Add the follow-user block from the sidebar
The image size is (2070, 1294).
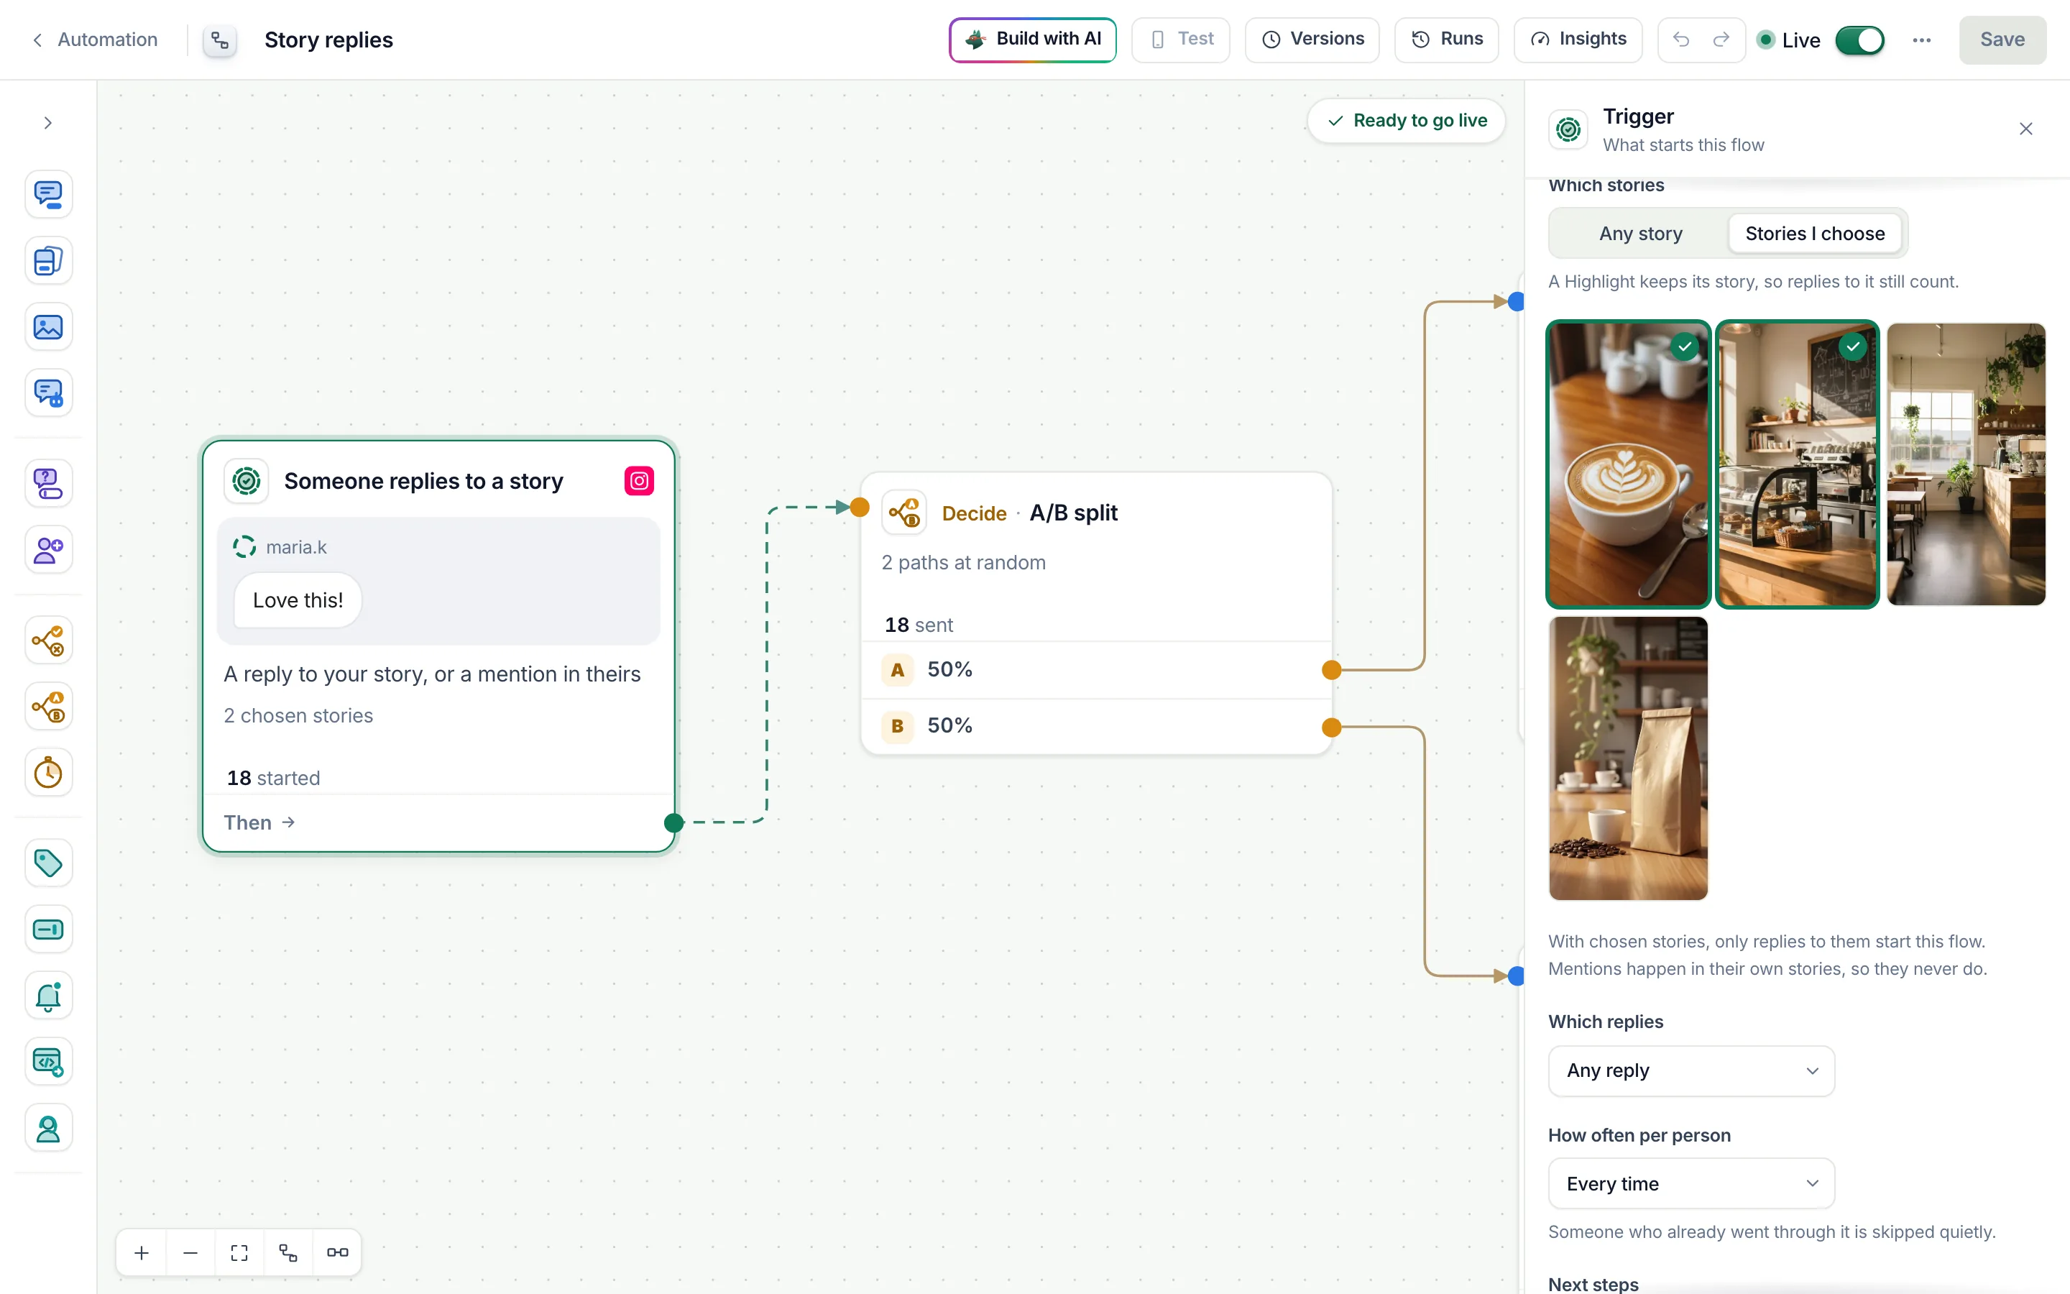tap(49, 549)
